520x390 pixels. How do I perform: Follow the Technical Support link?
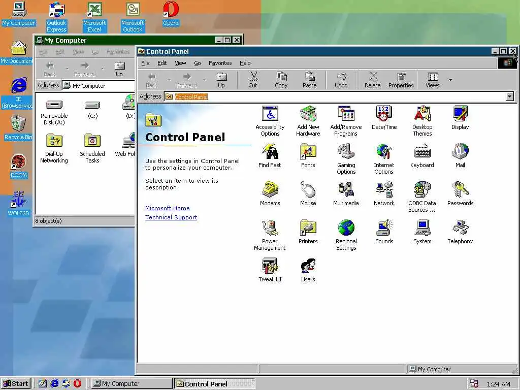171,217
